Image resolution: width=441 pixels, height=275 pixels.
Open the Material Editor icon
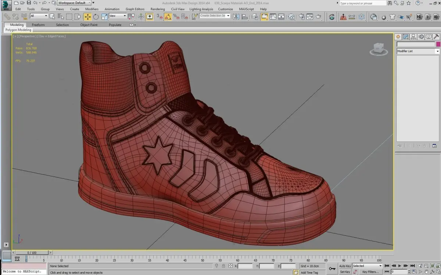pos(291,17)
